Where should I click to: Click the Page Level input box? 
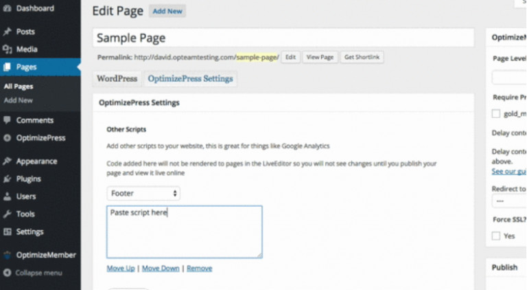509,78
